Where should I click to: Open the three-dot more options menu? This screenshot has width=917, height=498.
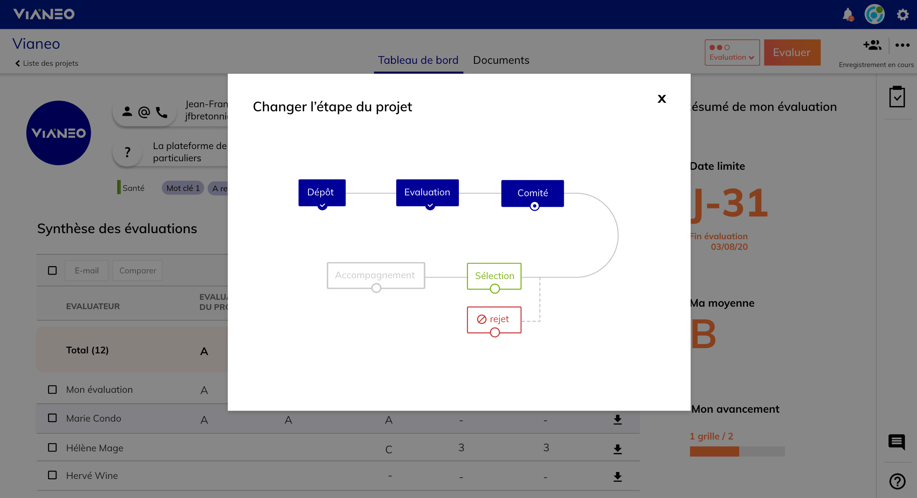[x=902, y=45]
